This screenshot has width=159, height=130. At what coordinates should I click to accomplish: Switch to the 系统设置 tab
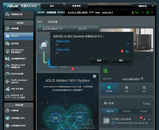click(x=53, y=22)
